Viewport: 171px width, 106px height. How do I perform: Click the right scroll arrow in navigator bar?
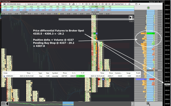click(132, 104)
